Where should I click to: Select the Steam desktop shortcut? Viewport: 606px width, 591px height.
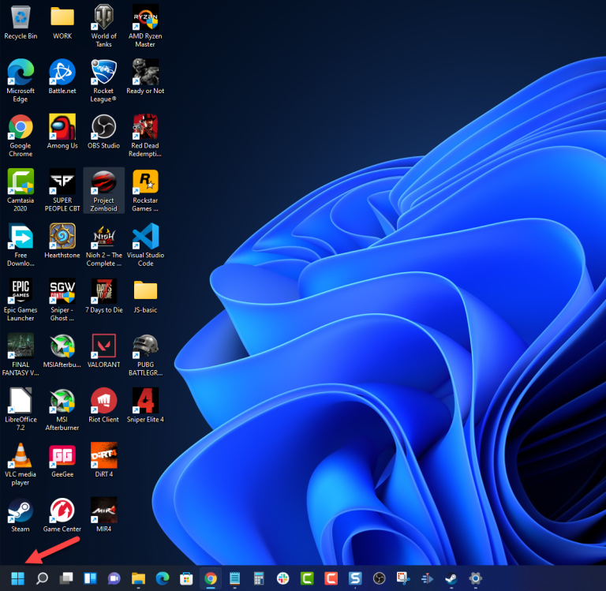[21, 515]
